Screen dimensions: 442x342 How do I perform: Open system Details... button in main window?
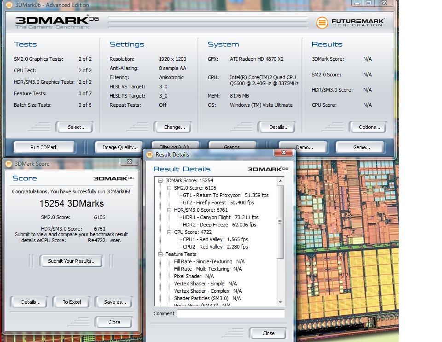pos(277,127)
